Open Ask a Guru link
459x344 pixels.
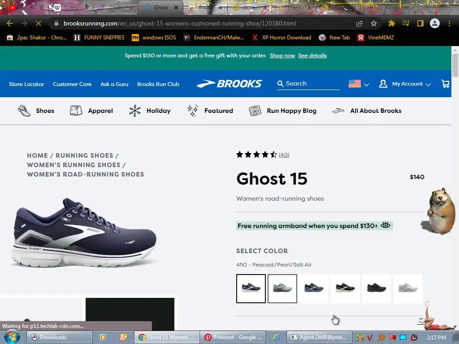114,84
